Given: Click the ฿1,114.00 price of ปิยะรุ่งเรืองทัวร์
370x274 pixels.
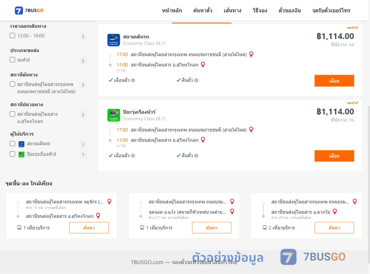Looking at the screenshot, I should tap(335, 112).
